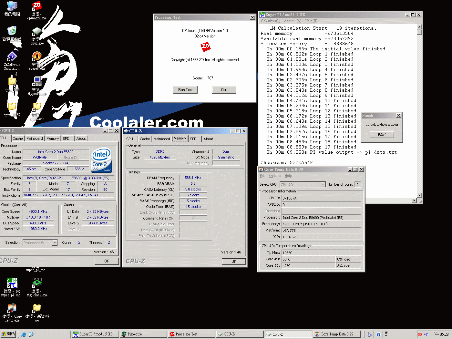The height and width of the screenshot is (339, 452).
Task: Expand the Processor #1 selection dropdown
Action: pos(55,243)
